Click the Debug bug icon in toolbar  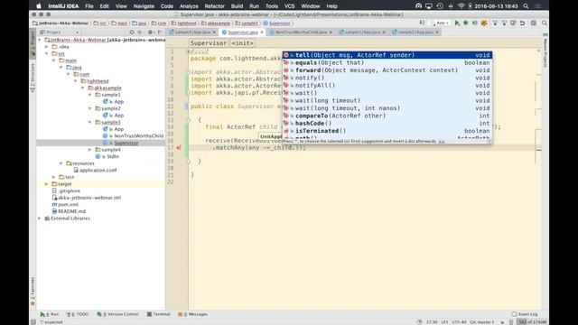466,23
